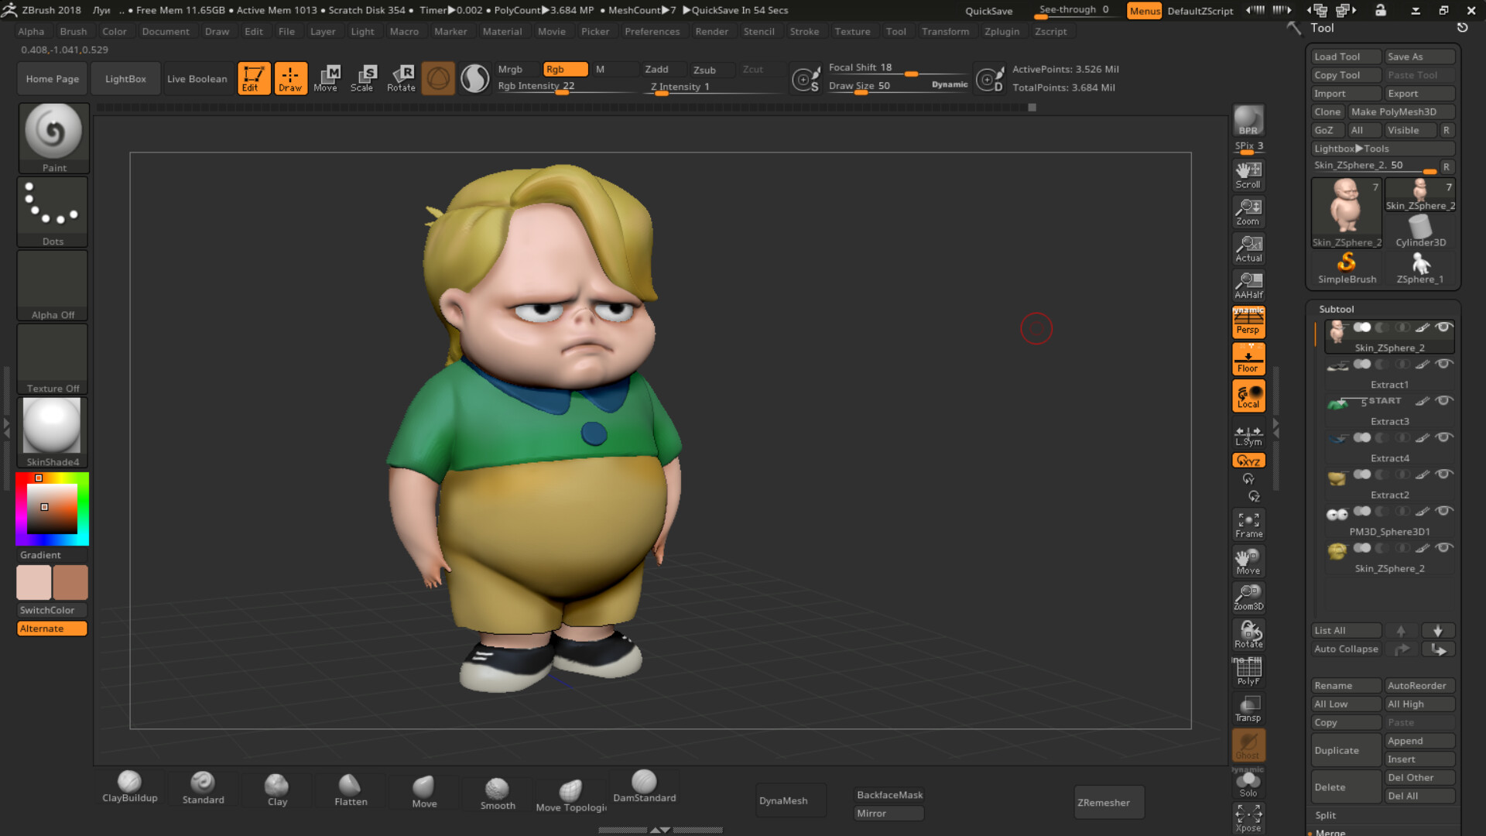Select the Scale transform tool
This screenshot has height=836, width=1486.
(362, 78)
